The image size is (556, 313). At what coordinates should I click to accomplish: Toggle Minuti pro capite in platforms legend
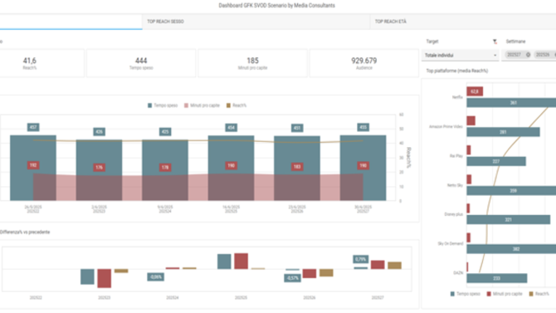pyautogui.click(x=489, y=294)
